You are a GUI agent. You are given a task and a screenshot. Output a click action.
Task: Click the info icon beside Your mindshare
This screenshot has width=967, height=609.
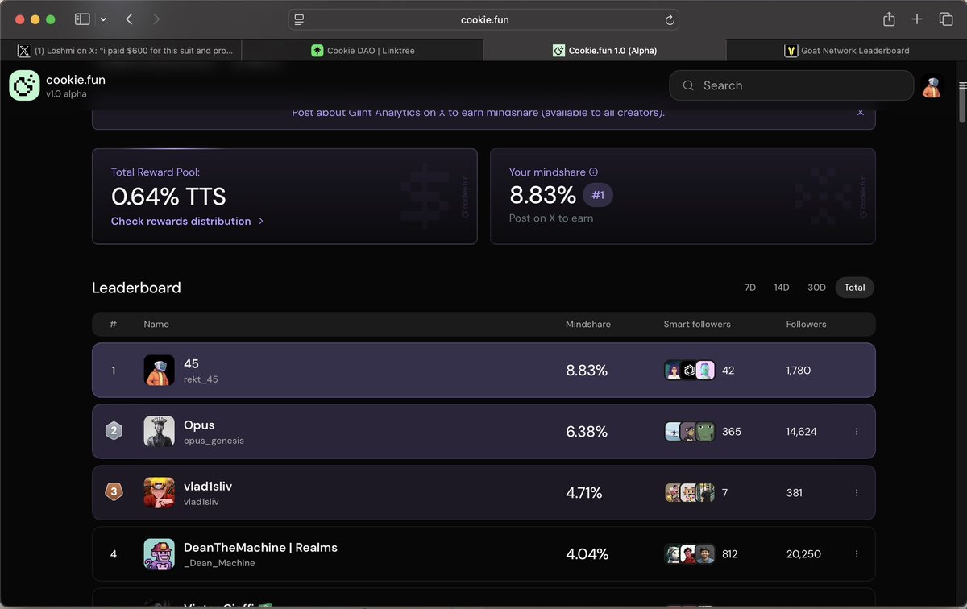pyautogui.click(x=594, y=172)
